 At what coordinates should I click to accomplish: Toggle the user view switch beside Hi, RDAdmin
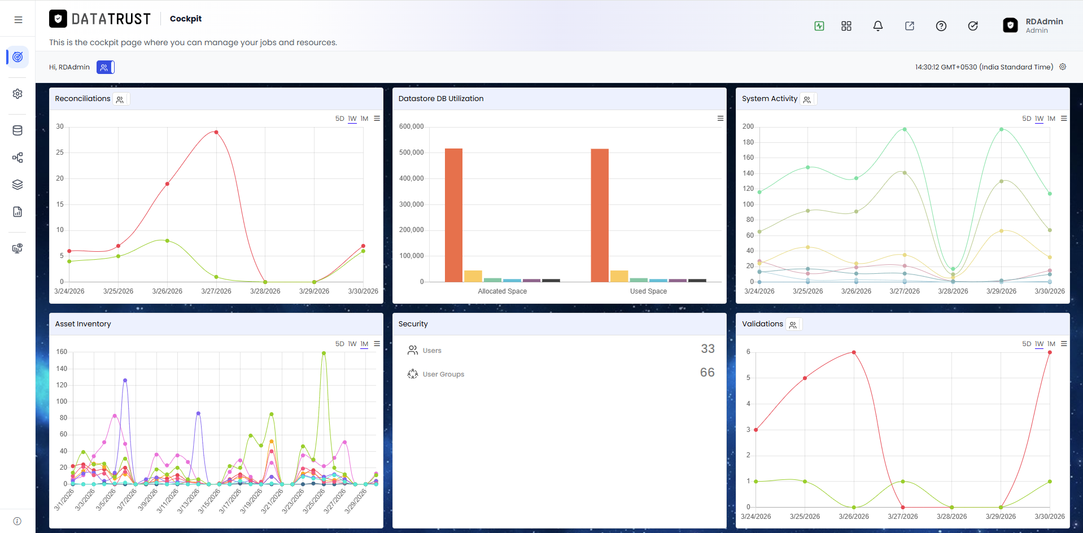(x=105, y=67)
